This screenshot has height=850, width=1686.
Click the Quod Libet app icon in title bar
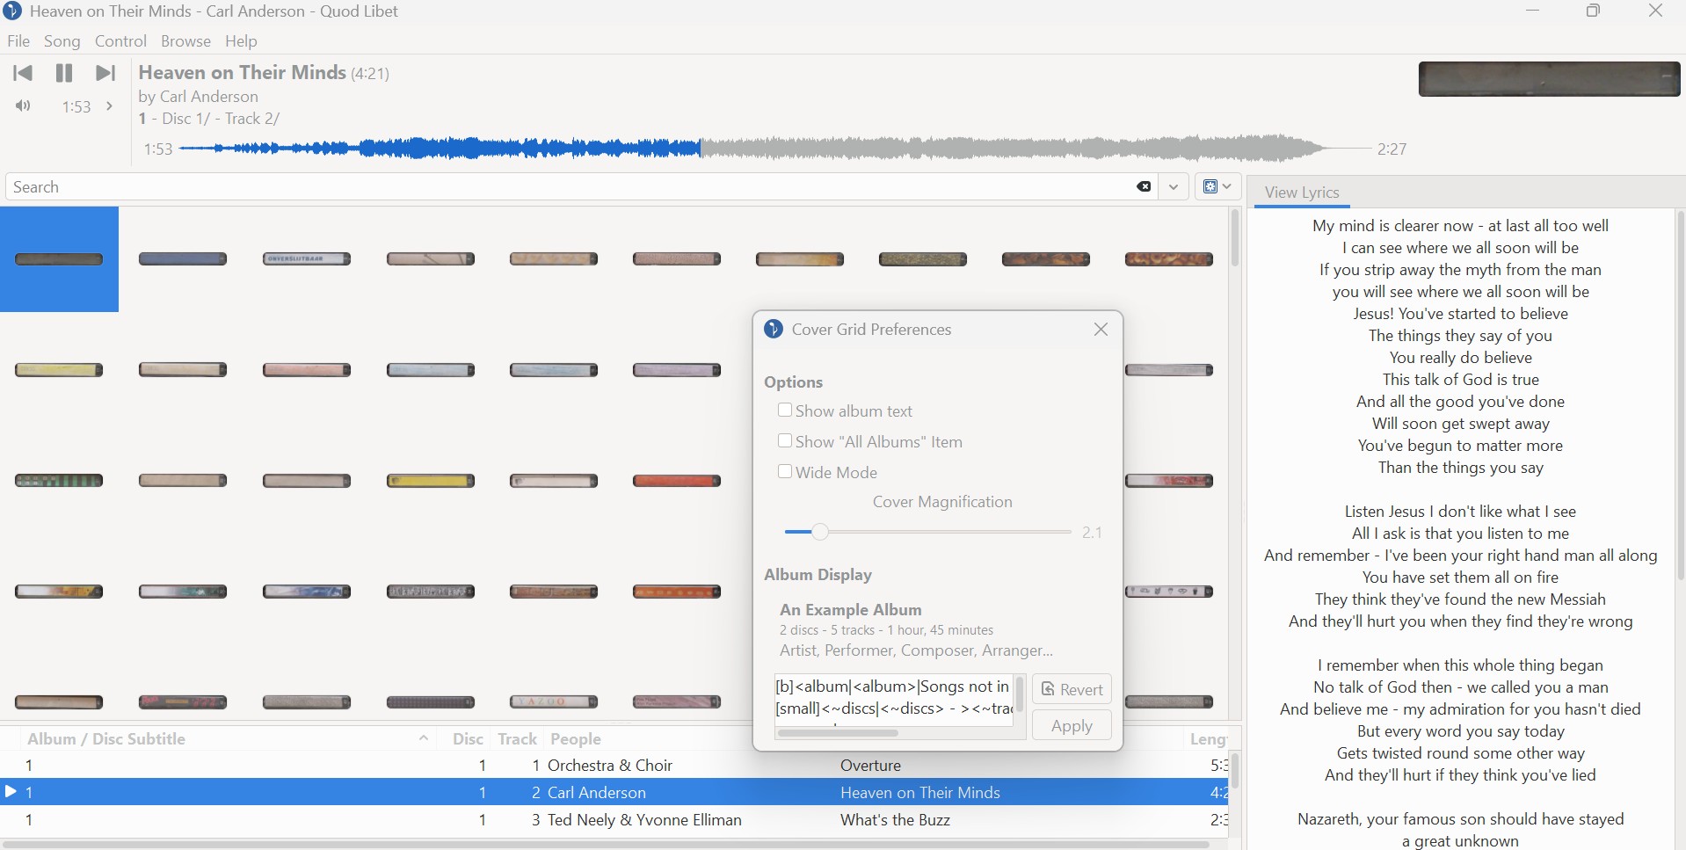(x=12, y=11)
